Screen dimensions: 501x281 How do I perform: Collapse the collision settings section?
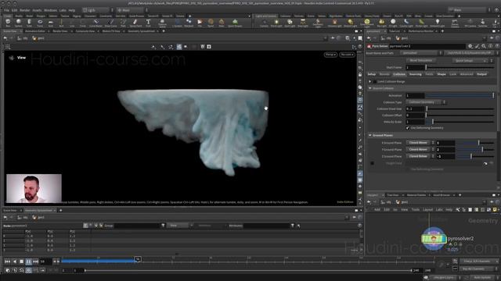370,88
